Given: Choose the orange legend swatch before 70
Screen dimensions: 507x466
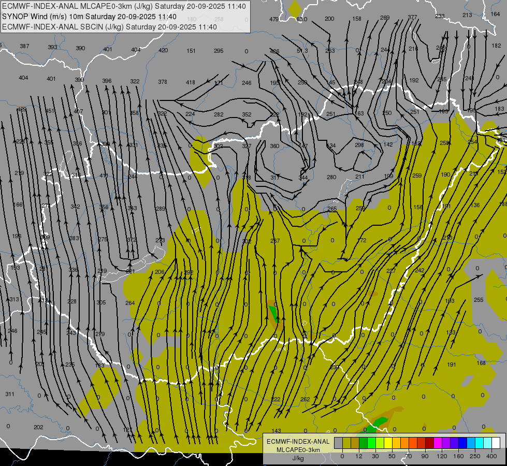Looking at the screenshot, I should tap(405, 443).
